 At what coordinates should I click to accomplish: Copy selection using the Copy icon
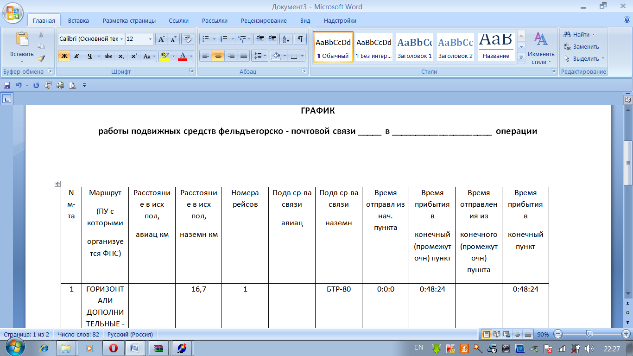click(x=41, y=46)
